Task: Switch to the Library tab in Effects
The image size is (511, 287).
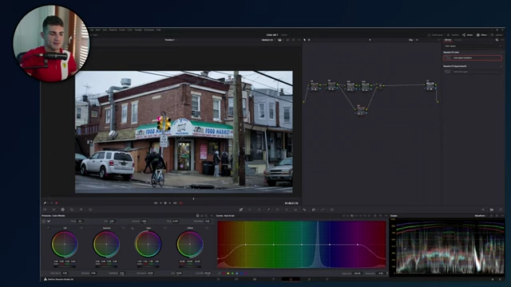Action: (x=448, y=40)
